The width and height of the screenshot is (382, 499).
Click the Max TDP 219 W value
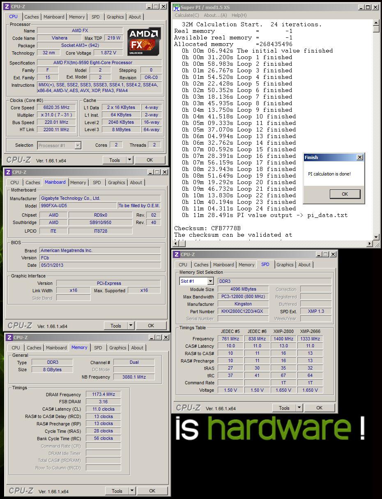pyautogui.click(x=113, y=38)
